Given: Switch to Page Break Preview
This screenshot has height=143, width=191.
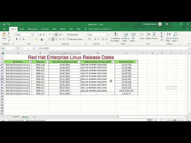Looking at the screenshot, I should point(161,120).
